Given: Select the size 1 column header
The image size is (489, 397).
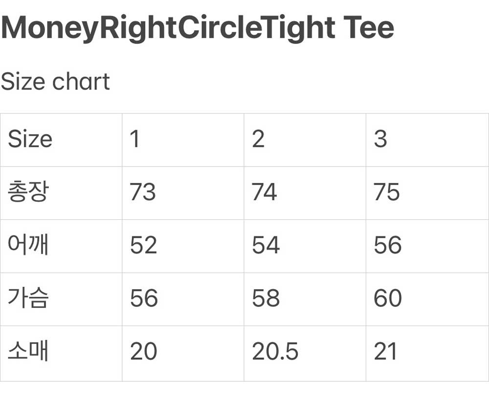Looking at the screenshot, I should (135, 139).
